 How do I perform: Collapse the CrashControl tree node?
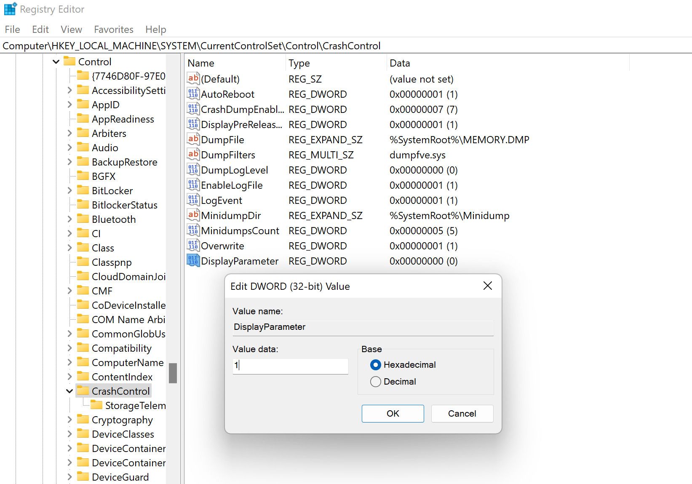[x=69, y=391]
